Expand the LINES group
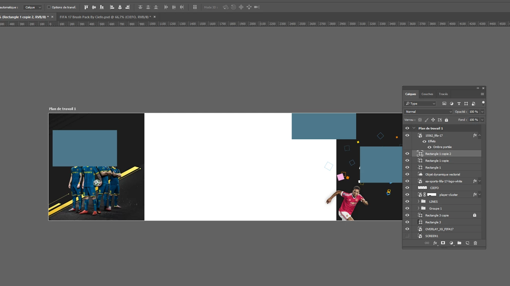The image size is (510, 286). [x=418, y=201]
